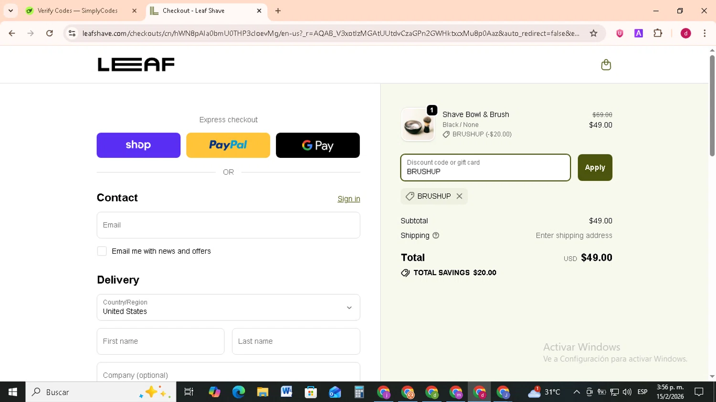Go back to the previous page
Screen dimensions: 716x402
(12, 33)
